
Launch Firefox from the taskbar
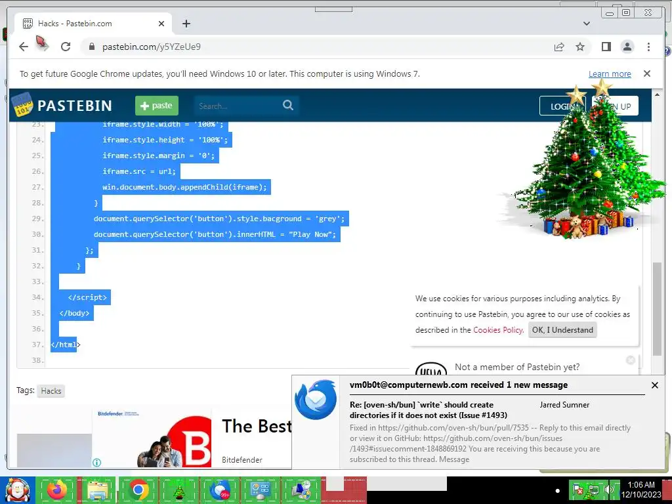click(x=58, y=490)
